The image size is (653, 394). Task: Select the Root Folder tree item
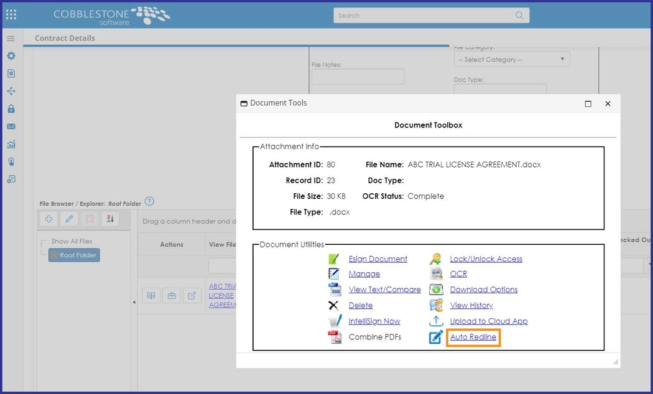coord(73,255)
